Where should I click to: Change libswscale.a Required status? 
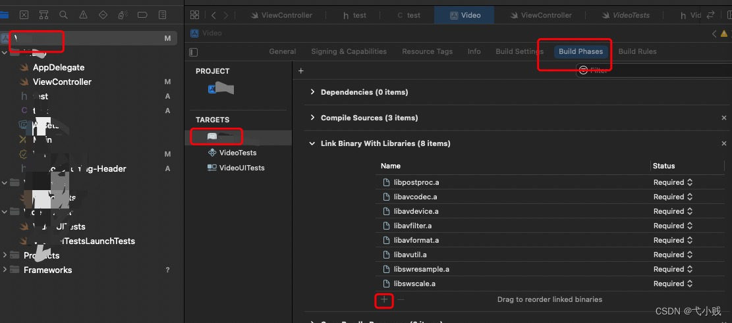673,284
